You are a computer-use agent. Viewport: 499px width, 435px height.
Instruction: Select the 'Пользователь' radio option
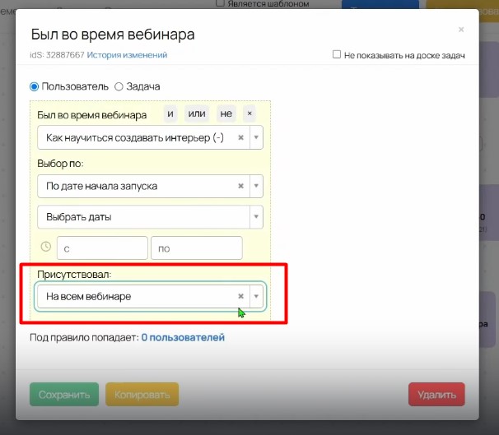tap(35, 86)
